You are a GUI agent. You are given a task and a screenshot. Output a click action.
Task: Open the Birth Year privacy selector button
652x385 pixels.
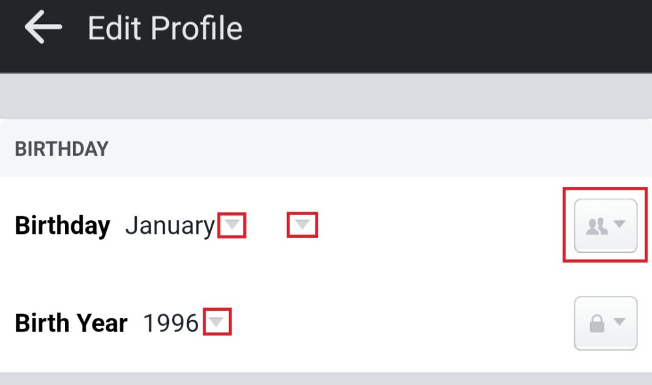click(605, 324)
